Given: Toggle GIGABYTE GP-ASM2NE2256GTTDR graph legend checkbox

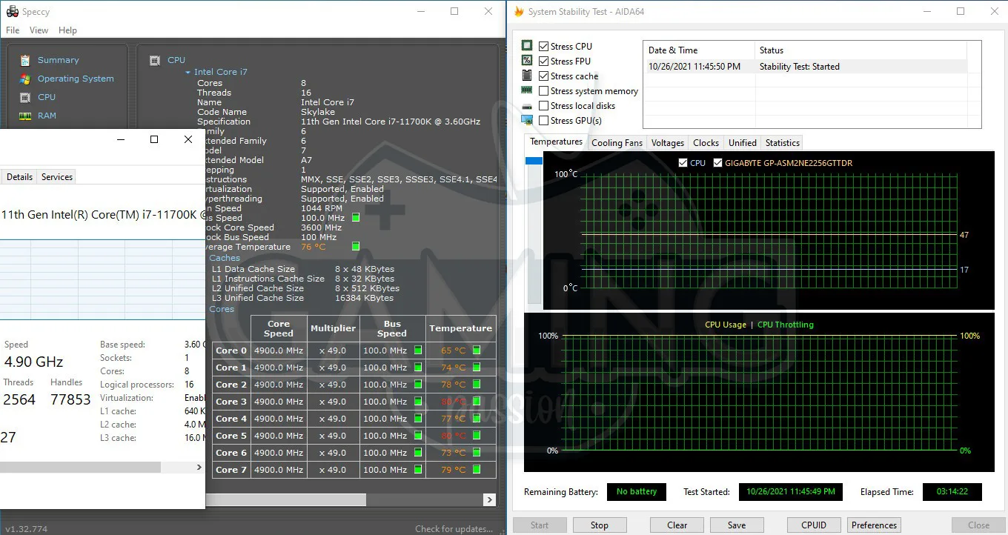Looking at the screenshot, I should [717, 163].
